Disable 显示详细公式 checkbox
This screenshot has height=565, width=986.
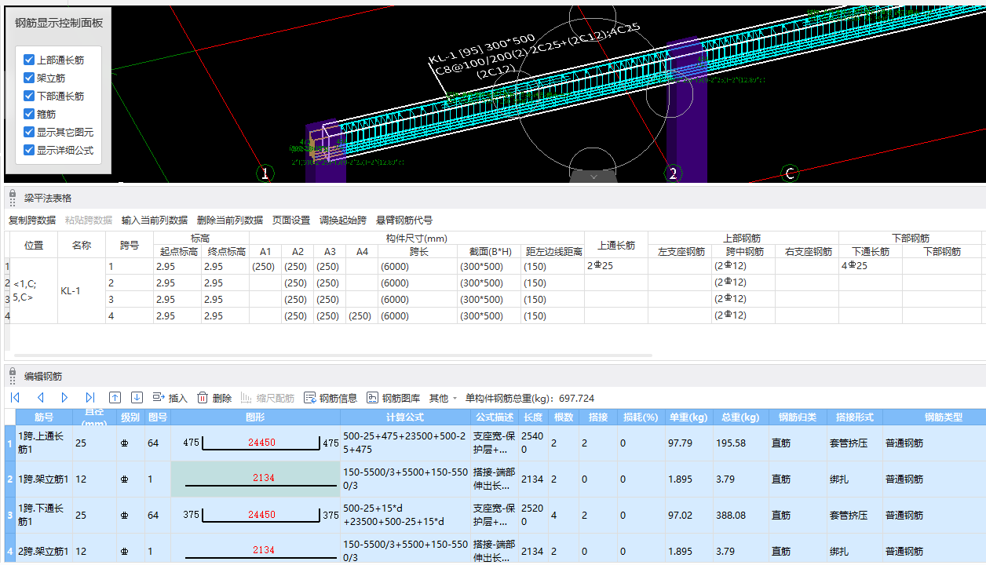pos(29,150)
